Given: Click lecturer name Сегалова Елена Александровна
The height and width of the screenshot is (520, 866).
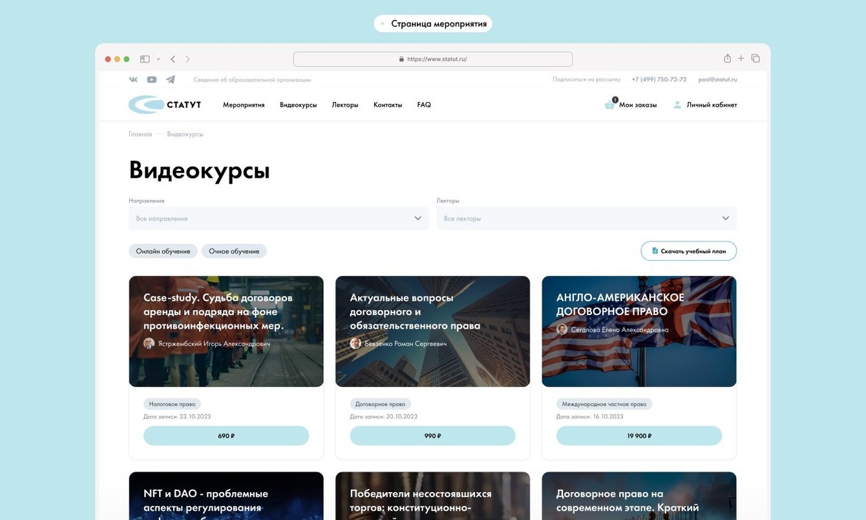Looking at the screenshot, I should click(x=620, y=330).
